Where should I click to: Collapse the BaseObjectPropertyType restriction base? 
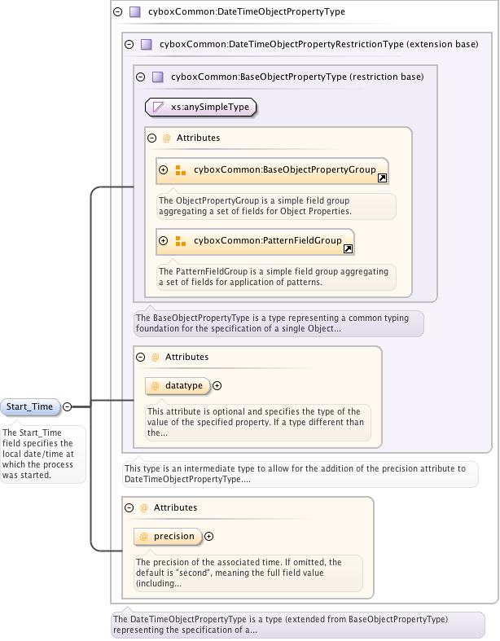click(x=140, y=77)
